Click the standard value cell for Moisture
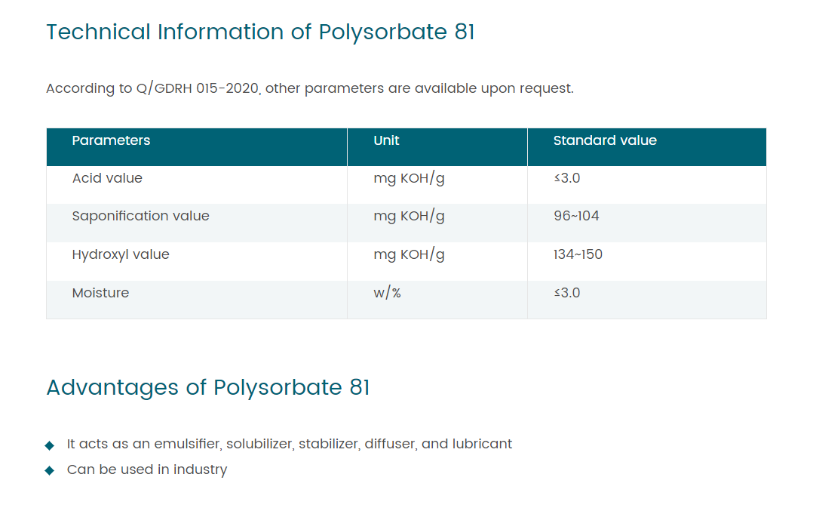The width and height of the screenshot is (813, 511). point(566,293)
